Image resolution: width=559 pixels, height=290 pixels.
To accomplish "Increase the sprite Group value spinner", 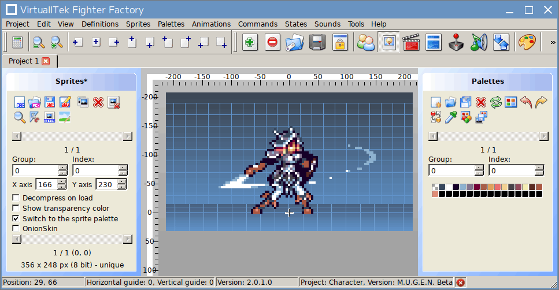I will (x=63, y=168).
